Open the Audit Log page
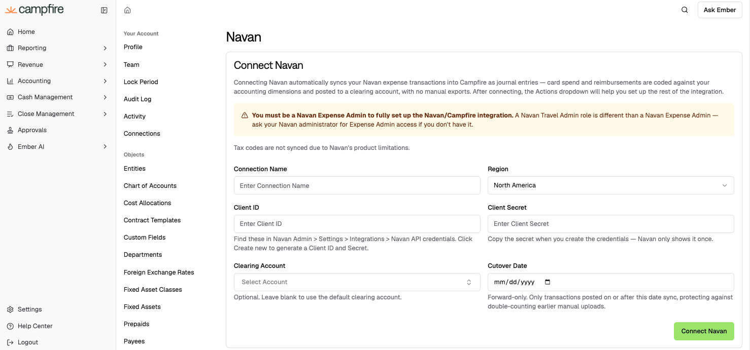 point(138,99)
